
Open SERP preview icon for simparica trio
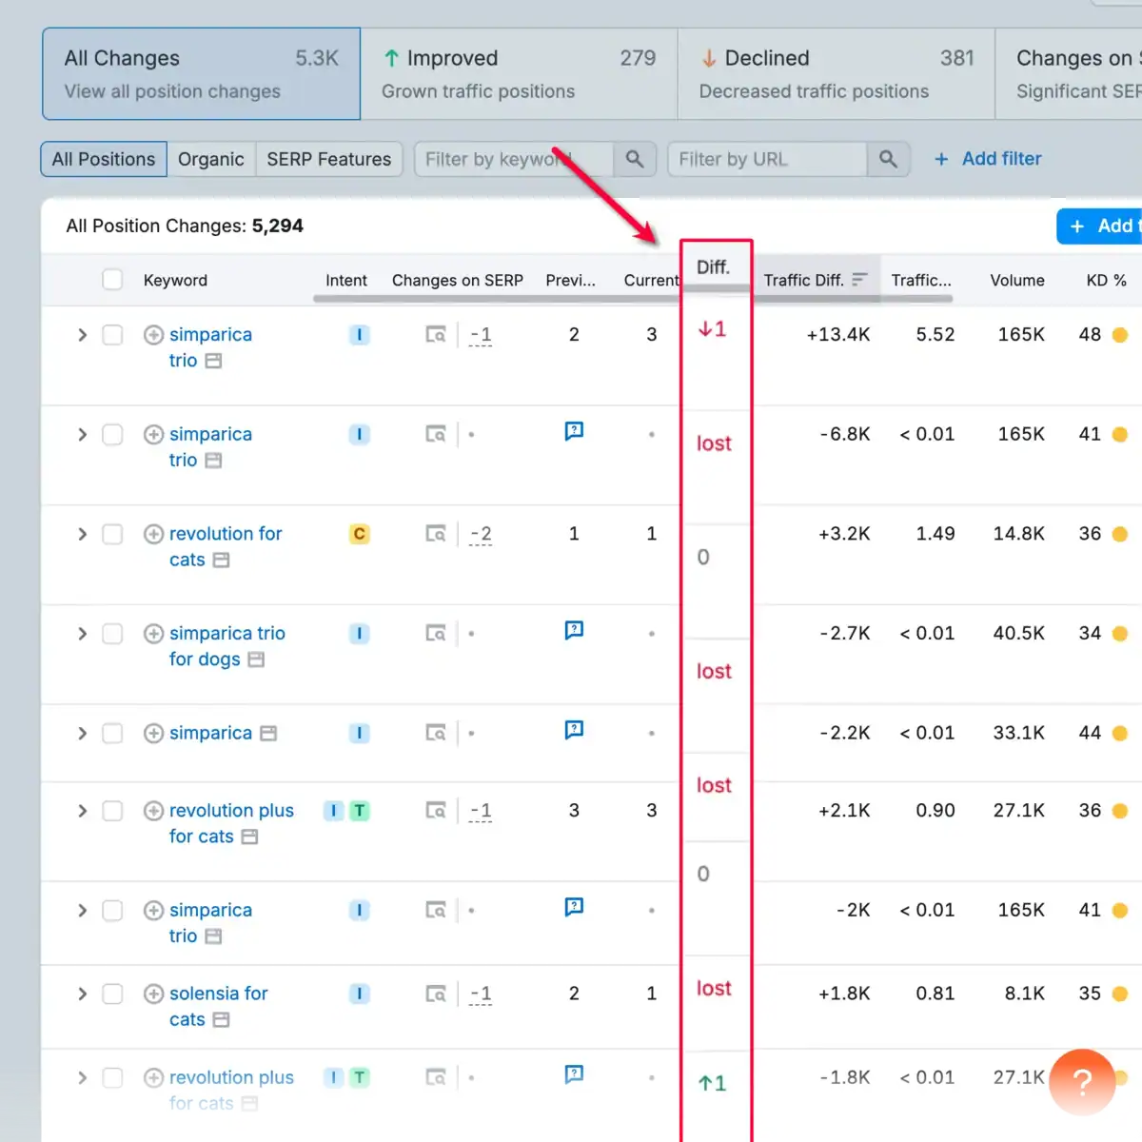coord(436,334)
